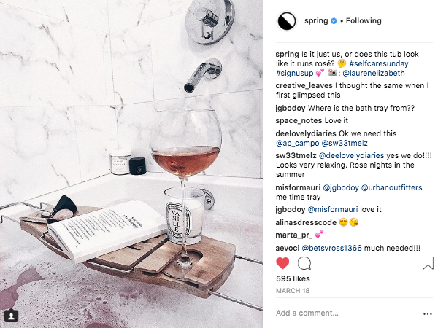Open the spring profile avatar
446x328 pixels.
[287, 21]
